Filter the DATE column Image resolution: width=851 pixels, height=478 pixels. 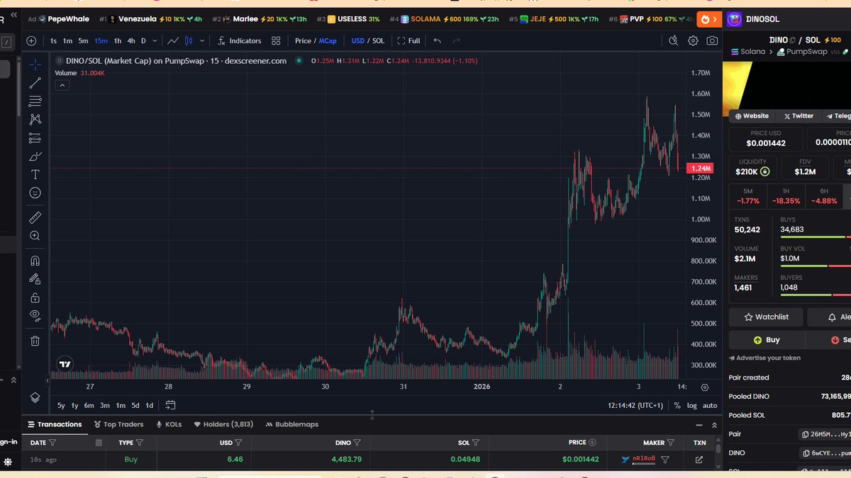point(52,443)
